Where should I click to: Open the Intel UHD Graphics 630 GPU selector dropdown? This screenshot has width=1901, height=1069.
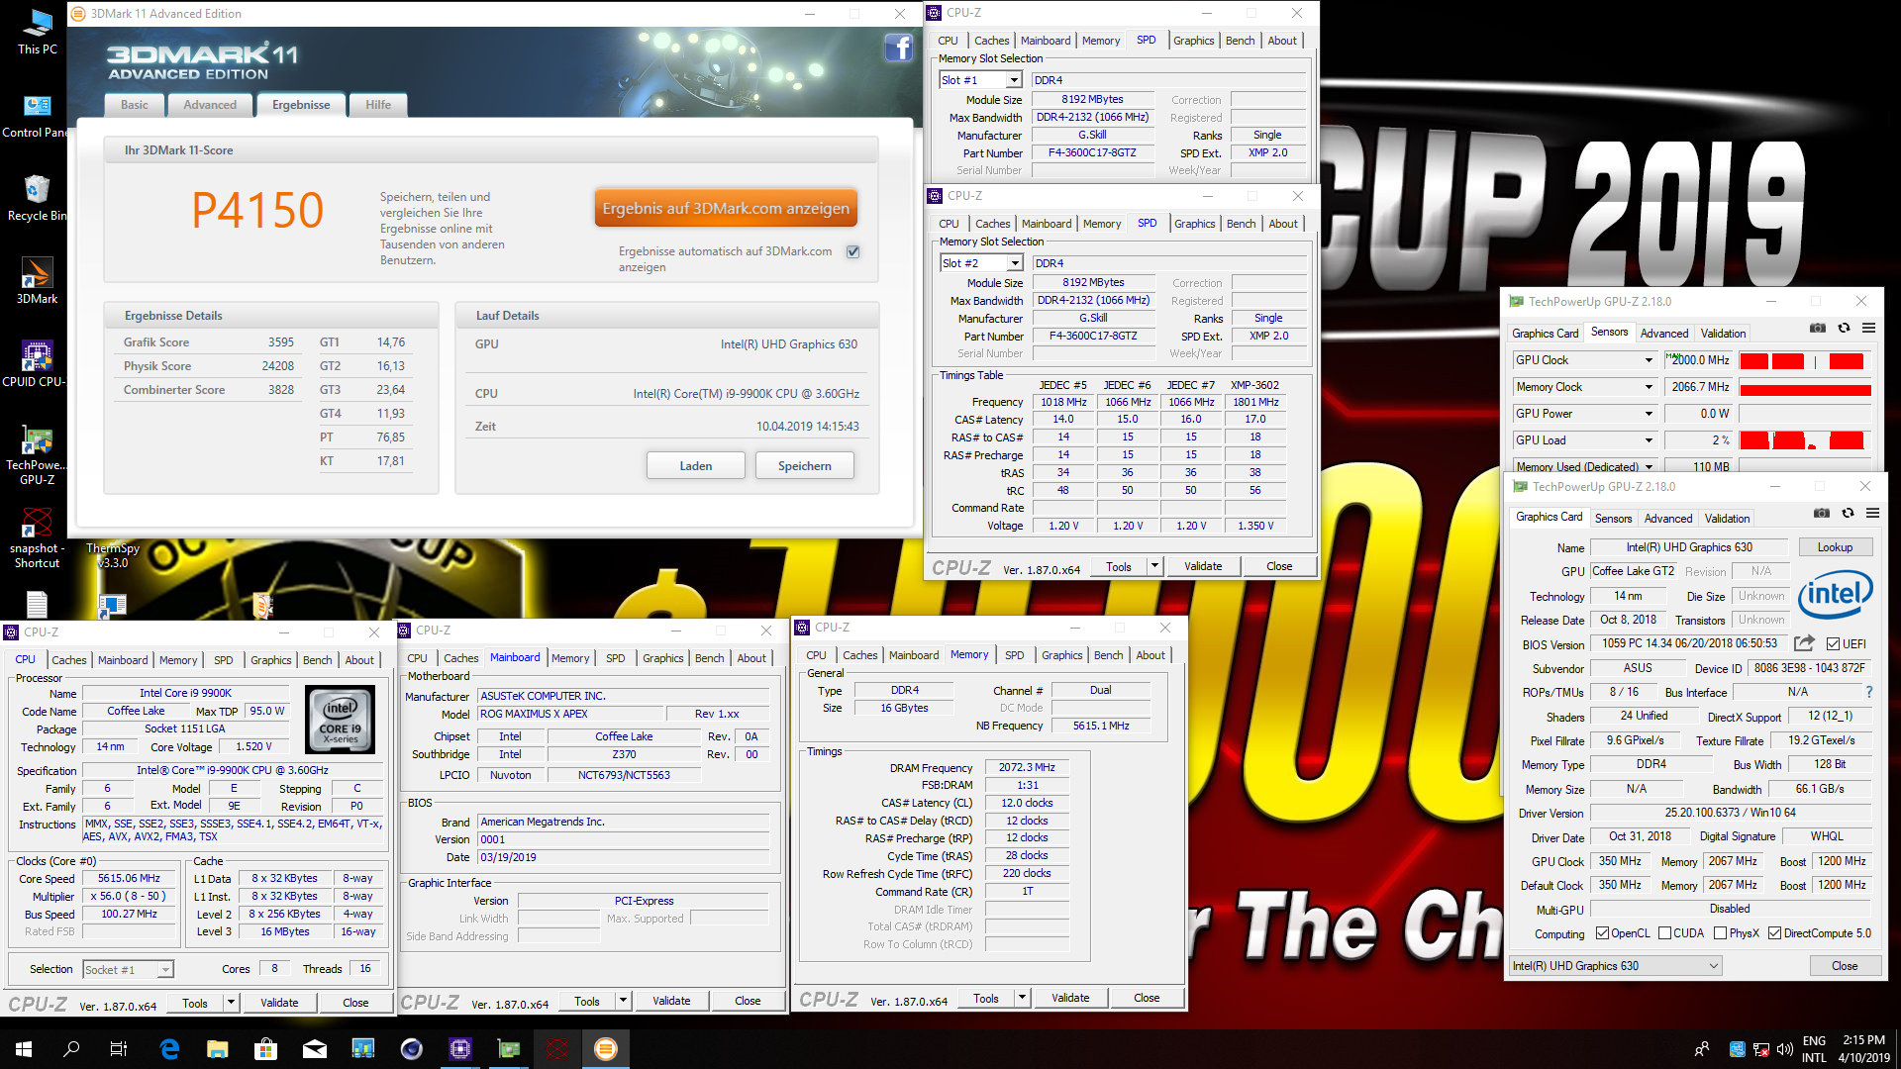point(1616,966)
